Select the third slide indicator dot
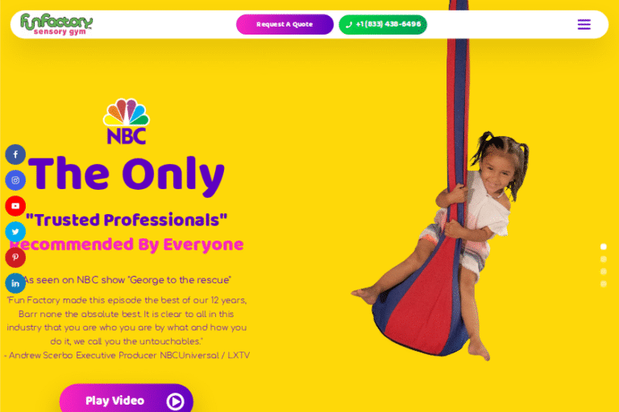The height and width of the screenshot is (412, 619). click(603, 271)
